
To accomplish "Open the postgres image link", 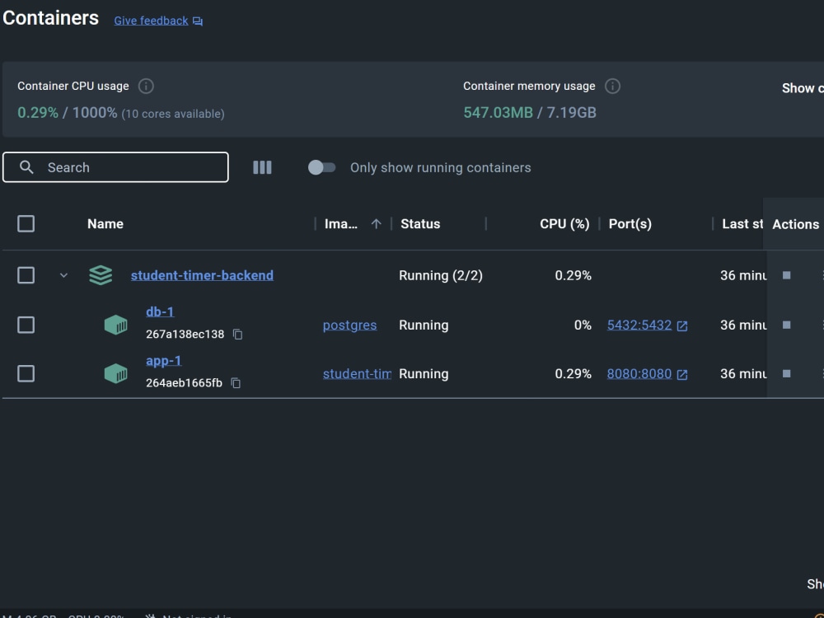I will (x=349, y=325).
